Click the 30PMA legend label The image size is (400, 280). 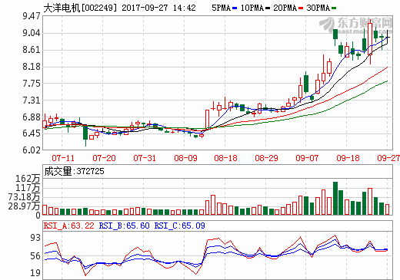[x=318, y=8]
